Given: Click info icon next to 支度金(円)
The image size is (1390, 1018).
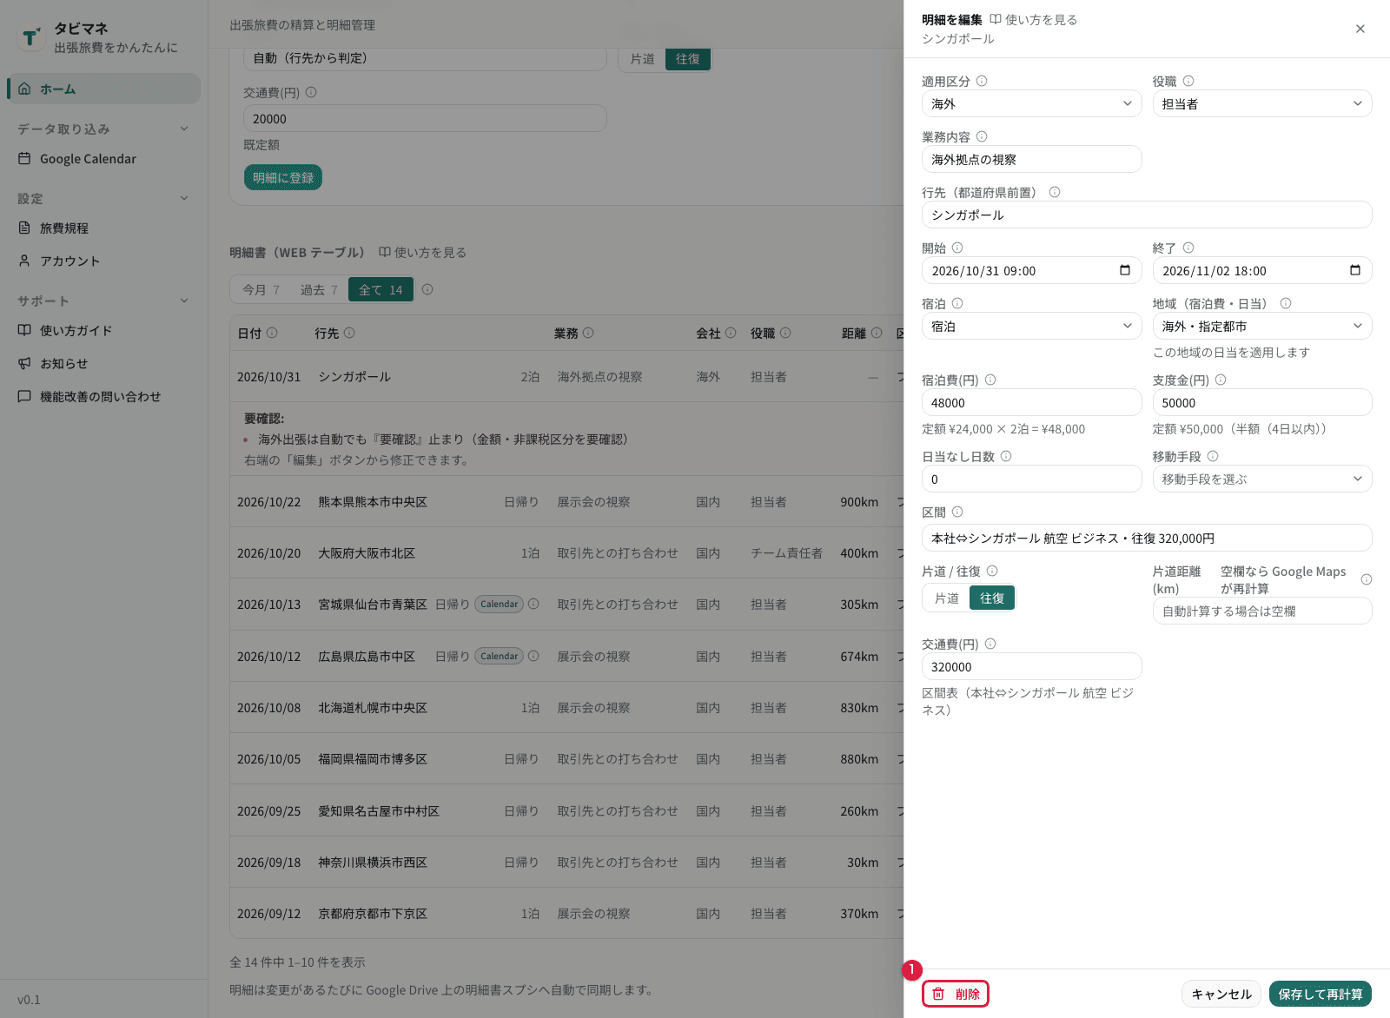Looking at the screenshot, I should pos(1221,380).
